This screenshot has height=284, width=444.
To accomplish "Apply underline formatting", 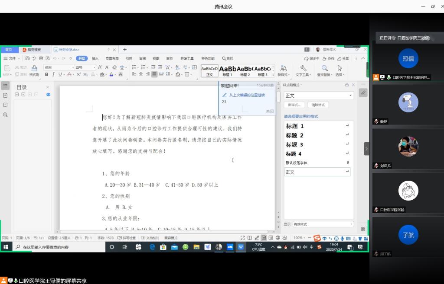I will 60,74.
